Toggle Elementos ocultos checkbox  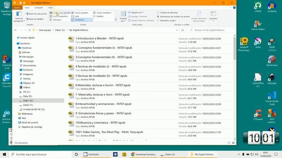[158, 21]
